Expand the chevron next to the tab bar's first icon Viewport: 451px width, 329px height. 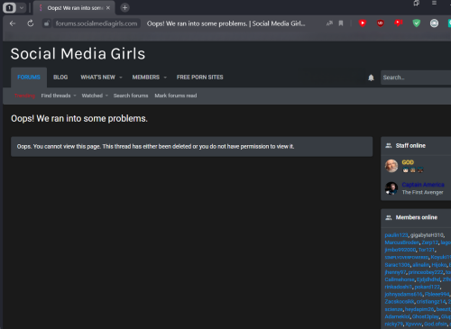[x=22, y=8]
